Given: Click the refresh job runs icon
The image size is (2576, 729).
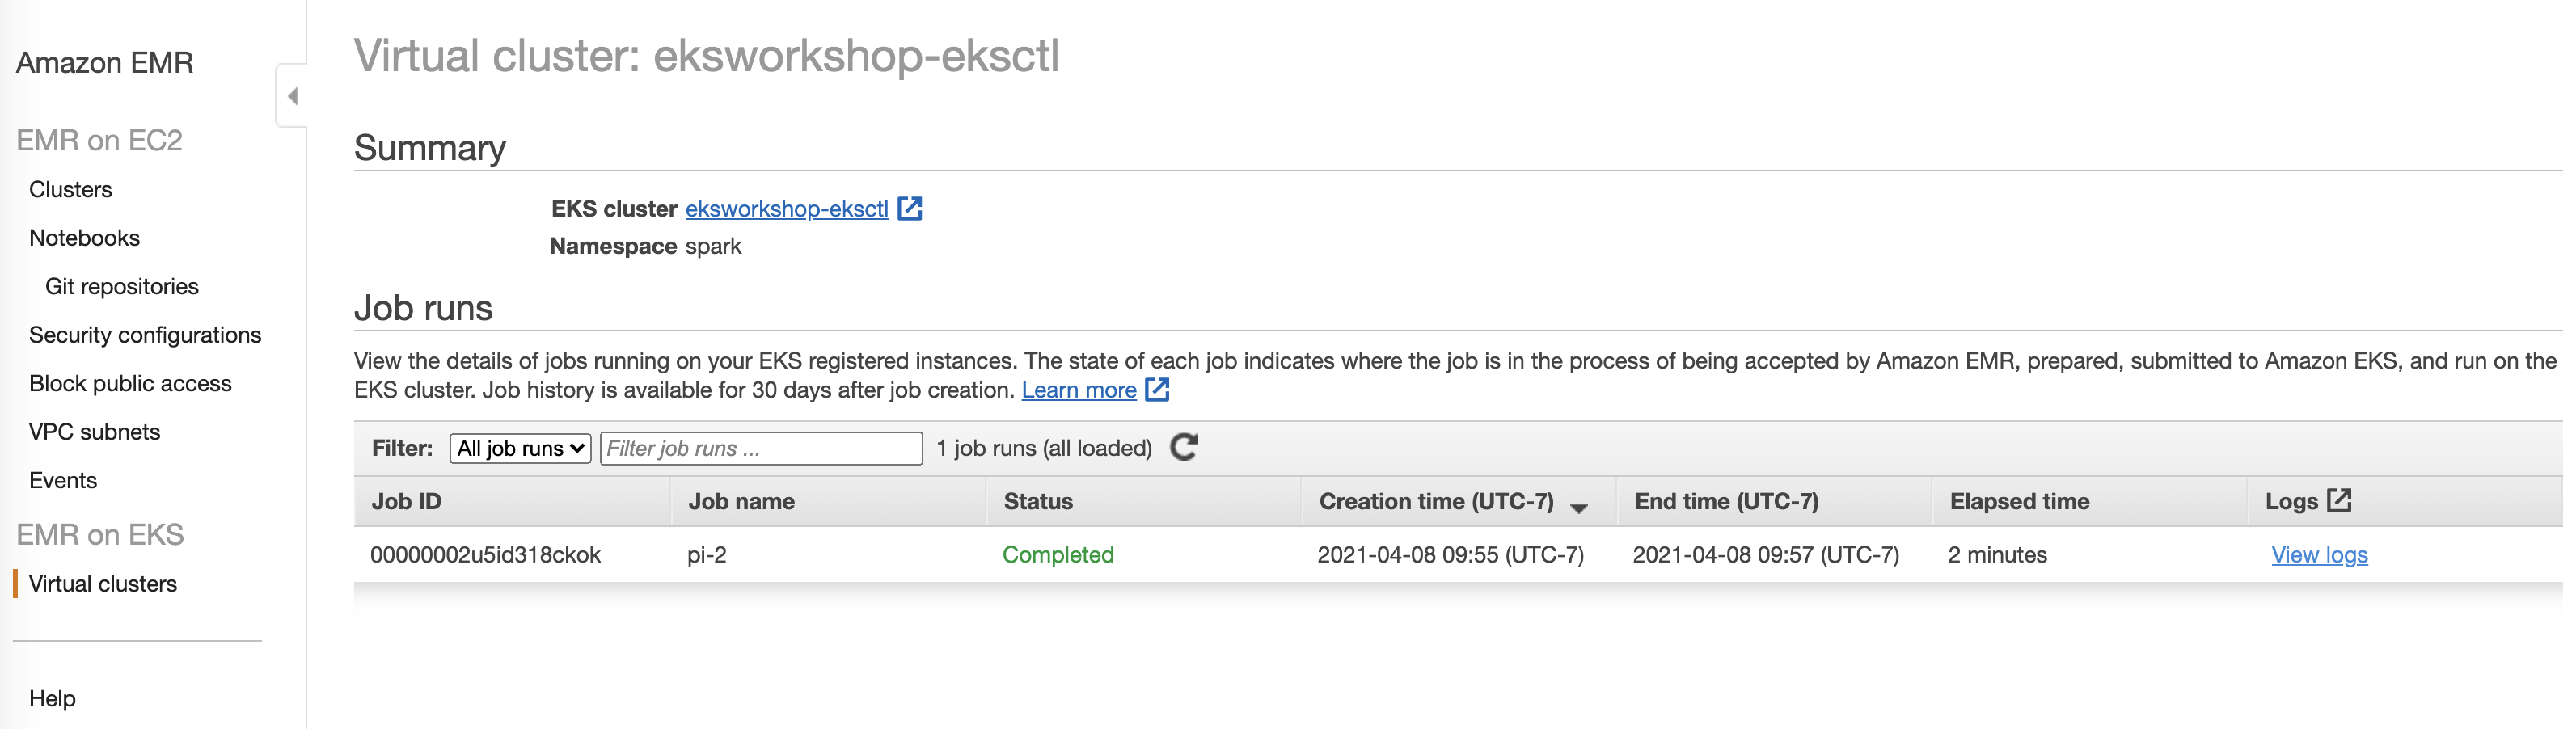Looking at the screenshot, I should coord(1184,447).
